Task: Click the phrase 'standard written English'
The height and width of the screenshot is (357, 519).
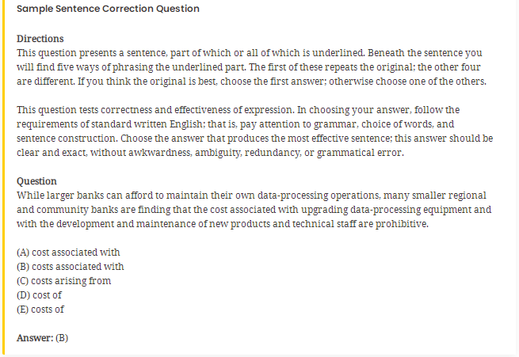Action: [147, 124]
